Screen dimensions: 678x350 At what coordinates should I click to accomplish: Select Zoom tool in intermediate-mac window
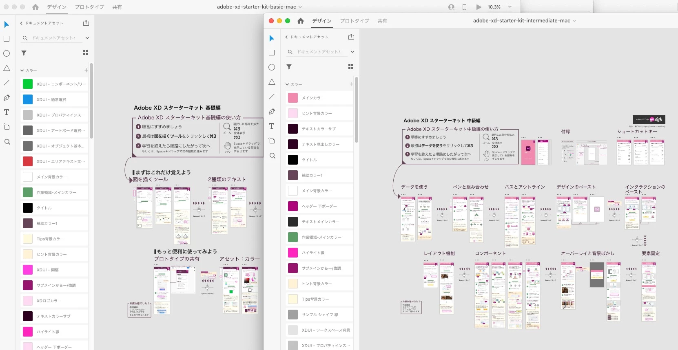click(272, 156)
